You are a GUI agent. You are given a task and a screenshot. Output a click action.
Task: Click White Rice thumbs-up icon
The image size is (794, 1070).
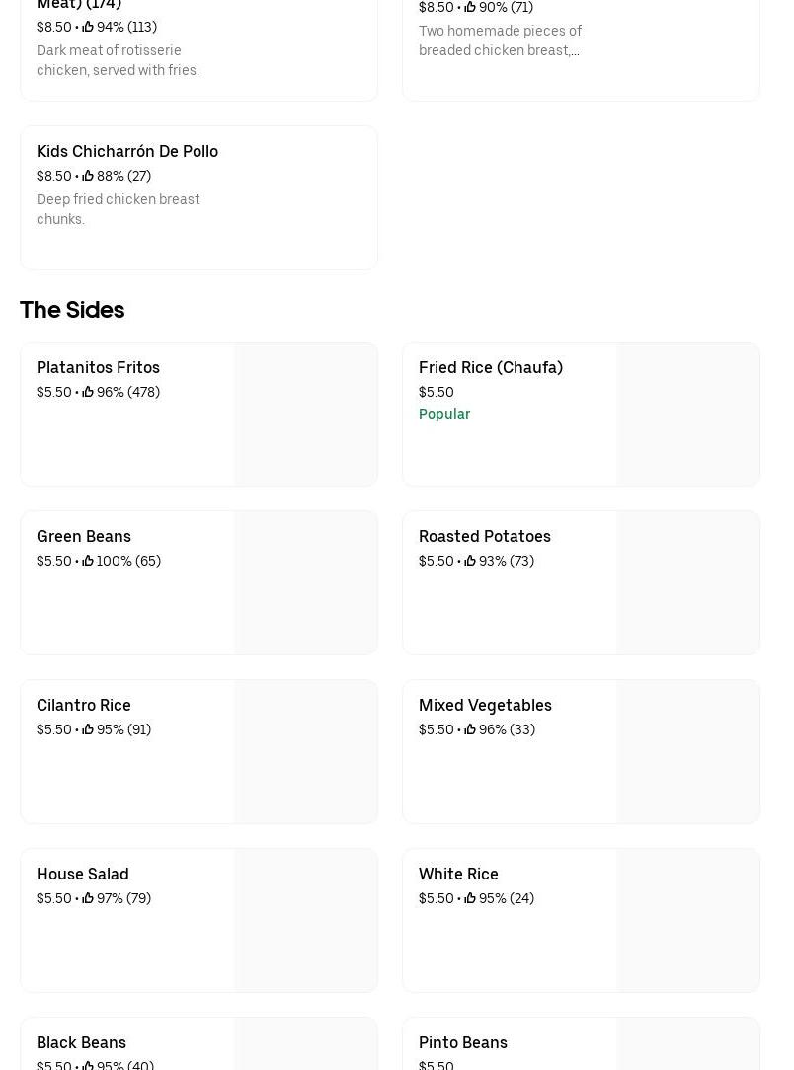(x=470, y=898)
